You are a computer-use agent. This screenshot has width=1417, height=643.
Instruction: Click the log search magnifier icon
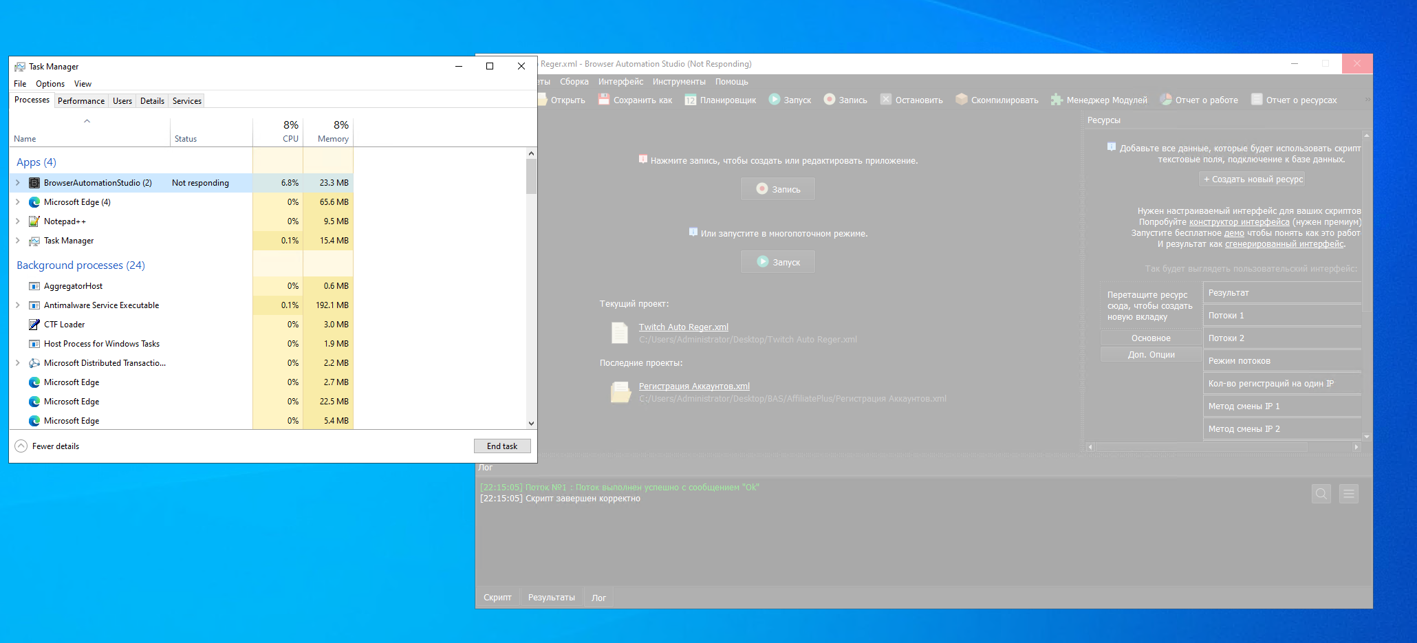[x=1321, y=494]
